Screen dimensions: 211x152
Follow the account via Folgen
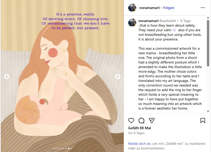point(169,8)
